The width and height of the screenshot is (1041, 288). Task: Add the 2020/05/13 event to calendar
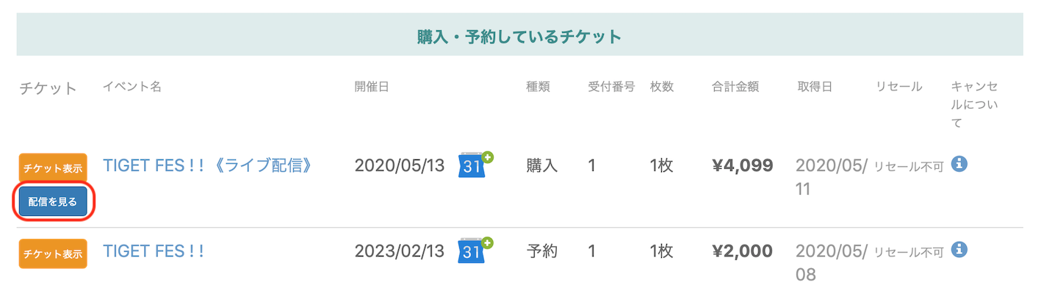pos(475,165)
